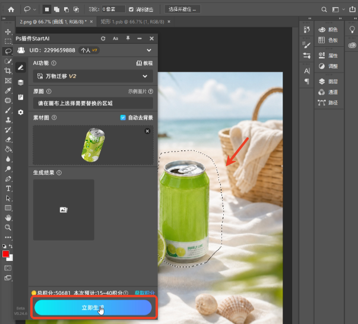The width and height of the screenshot is (358, 324).
Task: Open the 获取积分 link
Action: pyautogui.click(x=144, y=292)
